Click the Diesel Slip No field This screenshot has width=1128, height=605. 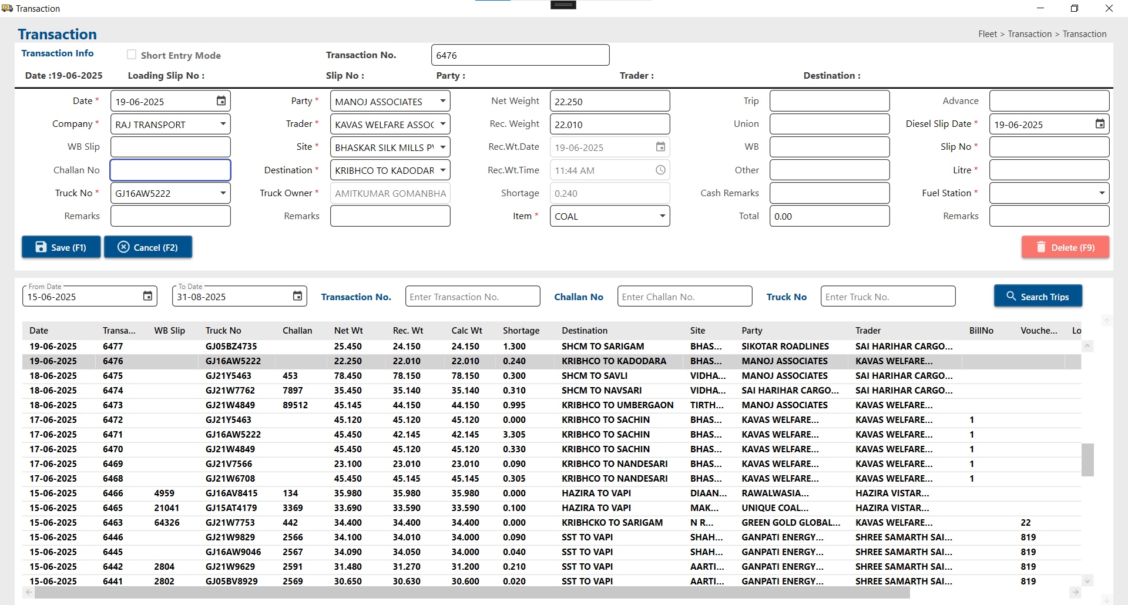click(x=1049, y=147)
